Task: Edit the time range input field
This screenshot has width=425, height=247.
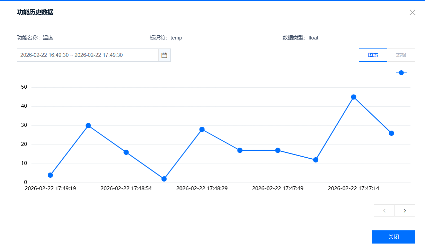Action: (x=88, y=55)
